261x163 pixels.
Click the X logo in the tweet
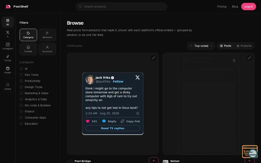tap(137, 77)
